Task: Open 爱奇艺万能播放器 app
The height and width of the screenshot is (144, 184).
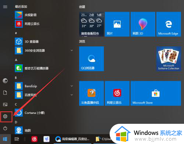Action: point(44,68)
